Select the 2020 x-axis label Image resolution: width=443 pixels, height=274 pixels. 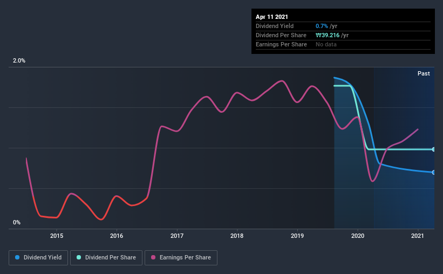click(357, 236)
